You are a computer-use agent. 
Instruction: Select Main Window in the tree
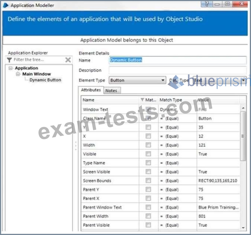tap(37, 74)
